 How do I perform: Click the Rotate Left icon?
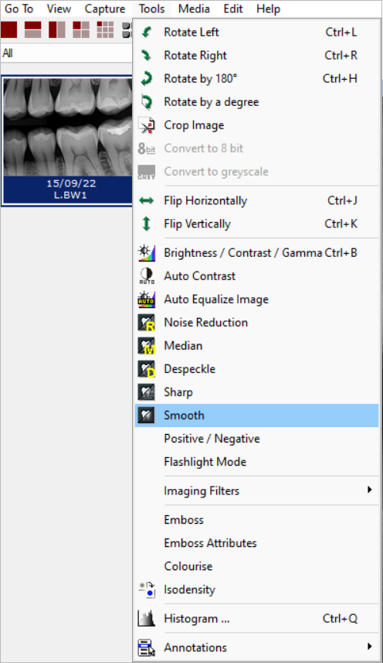[x=147, y=32]
